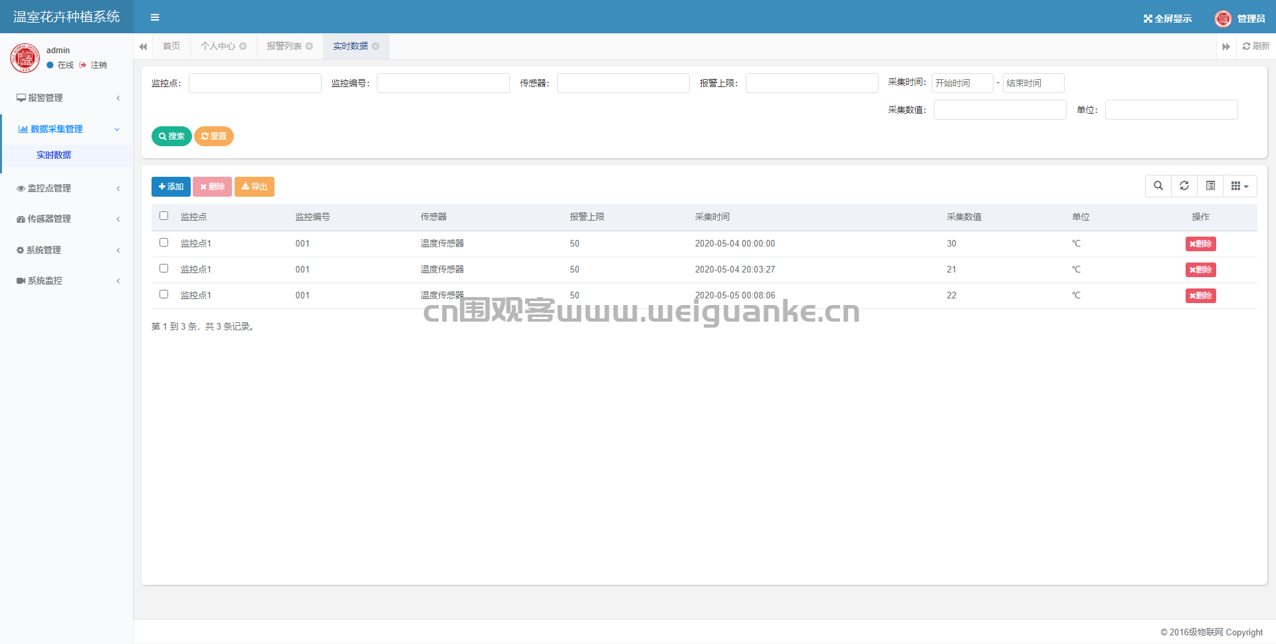Expand the 传感器管理 sidebar menu
Viewport: 1276px width, 644px height.
(x=66, y=219)
